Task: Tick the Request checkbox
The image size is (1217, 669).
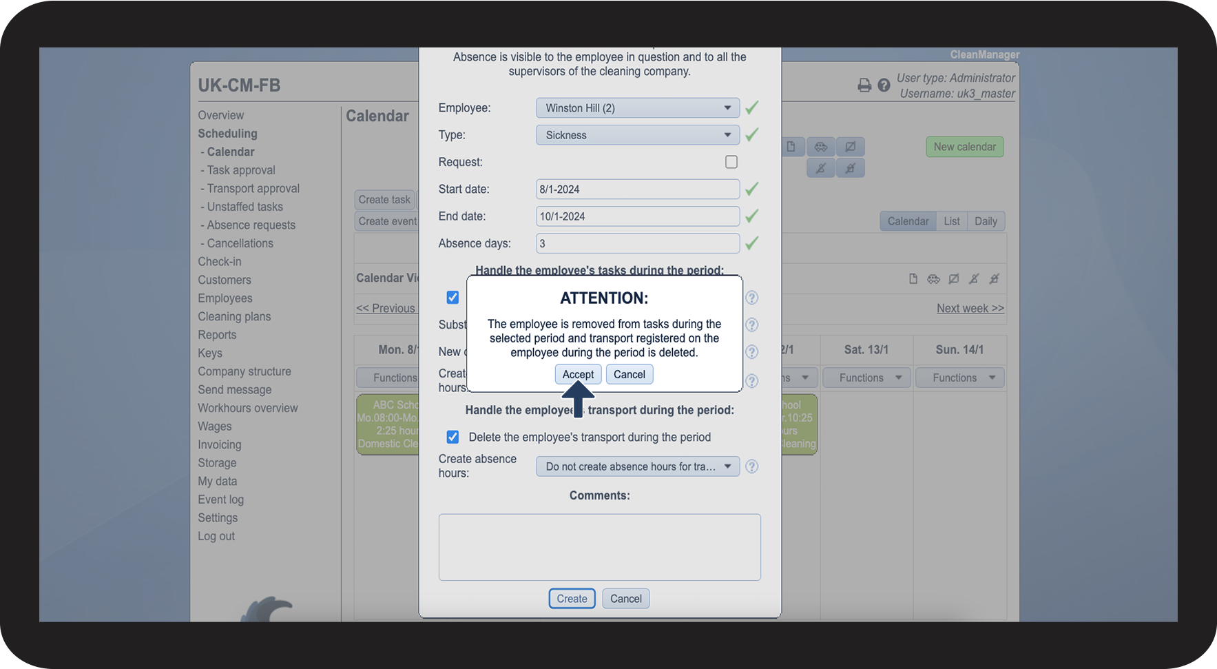Action: click(x=731, y=162)
